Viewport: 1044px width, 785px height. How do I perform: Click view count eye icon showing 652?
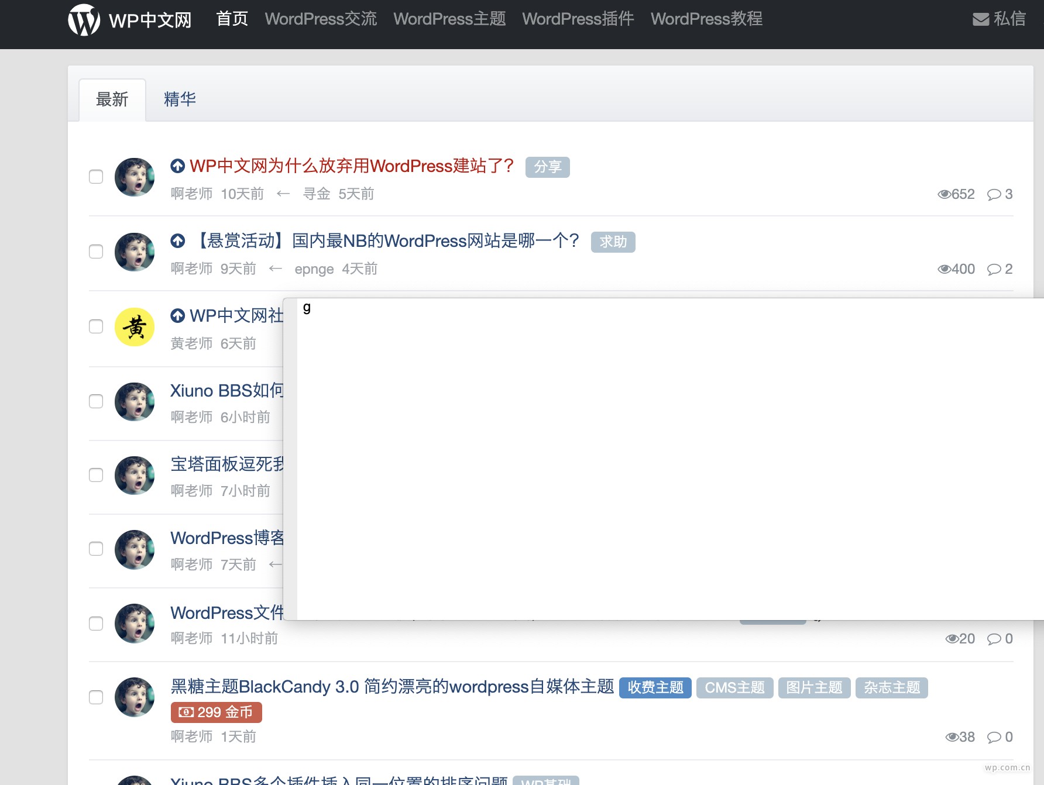coord(944,194)
